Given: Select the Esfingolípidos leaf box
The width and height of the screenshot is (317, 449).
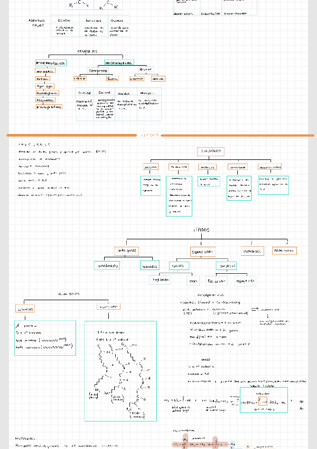Looking at the screenshot, I should point(245,281).
